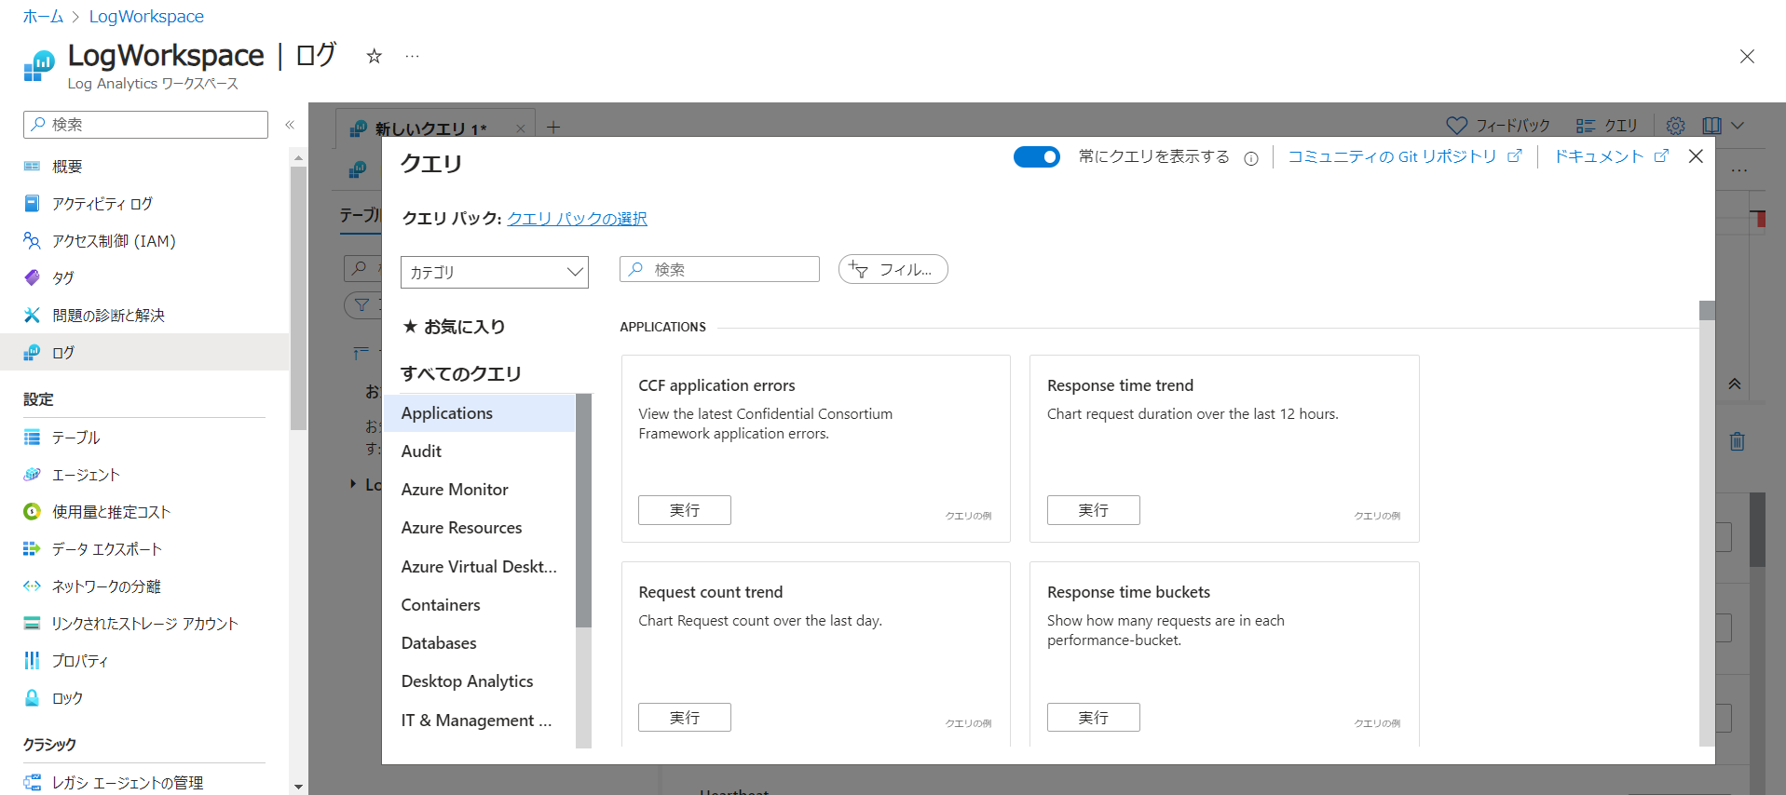Open the more options ellipsis next to title
Viewport: 1786px width, 795px height.
click(x=412, y=56)
